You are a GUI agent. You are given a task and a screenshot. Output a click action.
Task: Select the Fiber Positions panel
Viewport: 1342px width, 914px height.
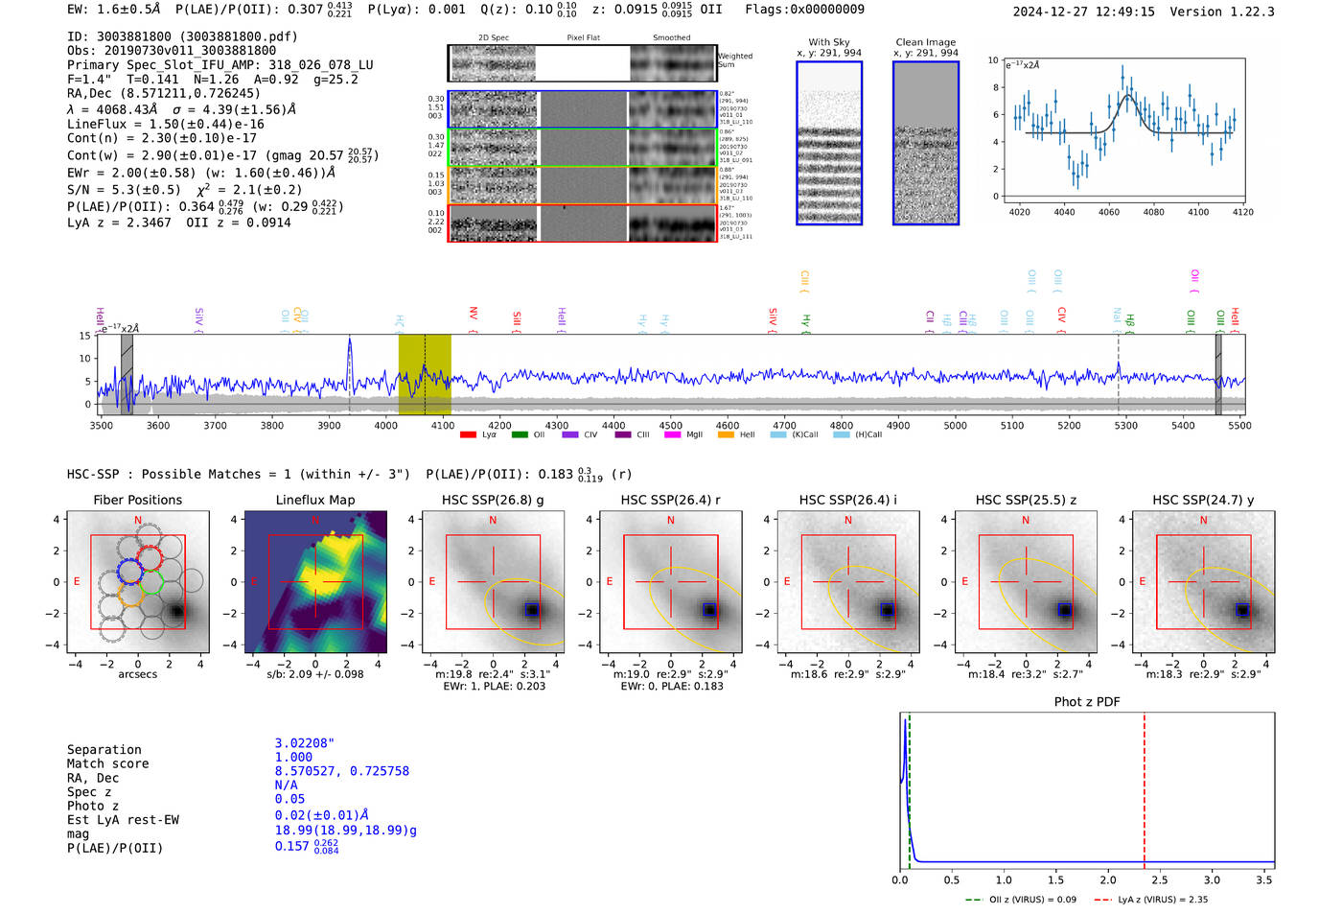(138, 582)
